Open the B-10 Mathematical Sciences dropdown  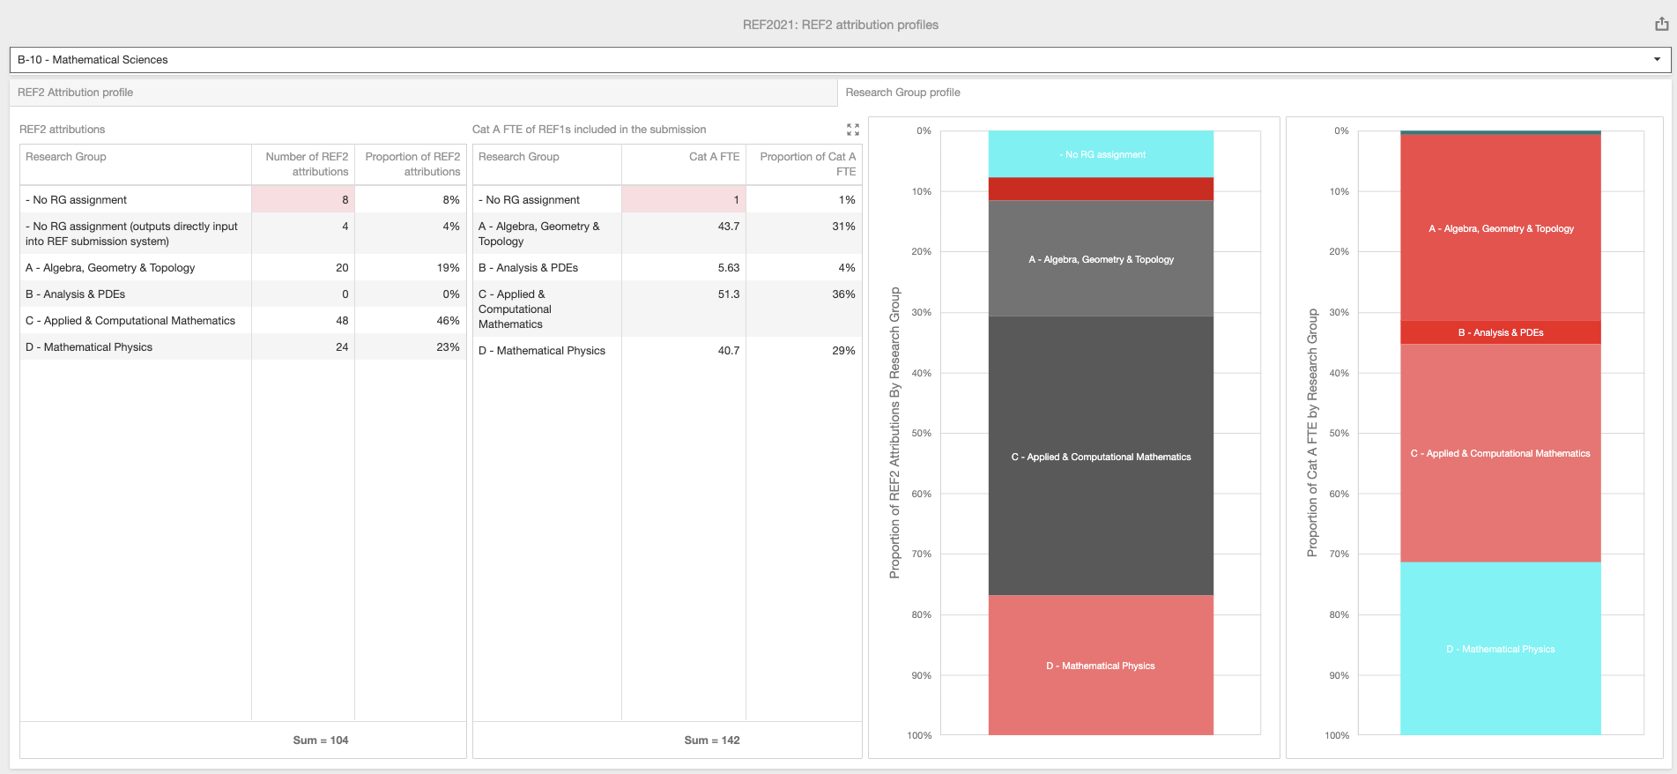(837, 60)
